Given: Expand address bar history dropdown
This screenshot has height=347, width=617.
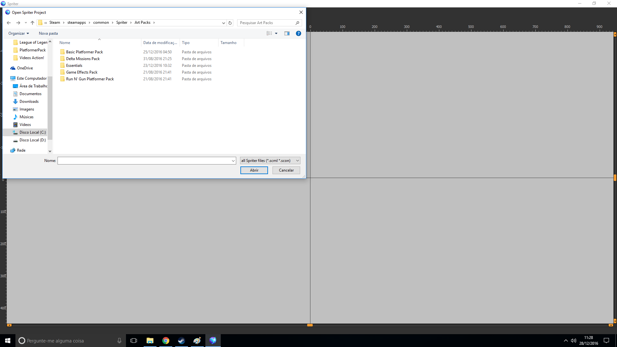Looking at the screenshot, I should 224,23.
